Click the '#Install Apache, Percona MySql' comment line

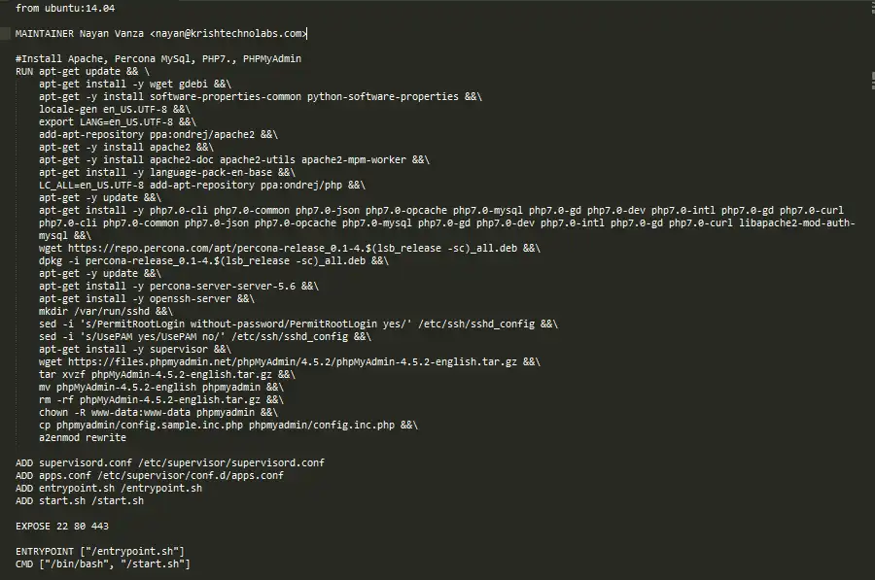pyautogui.click(x=158, y=58)
